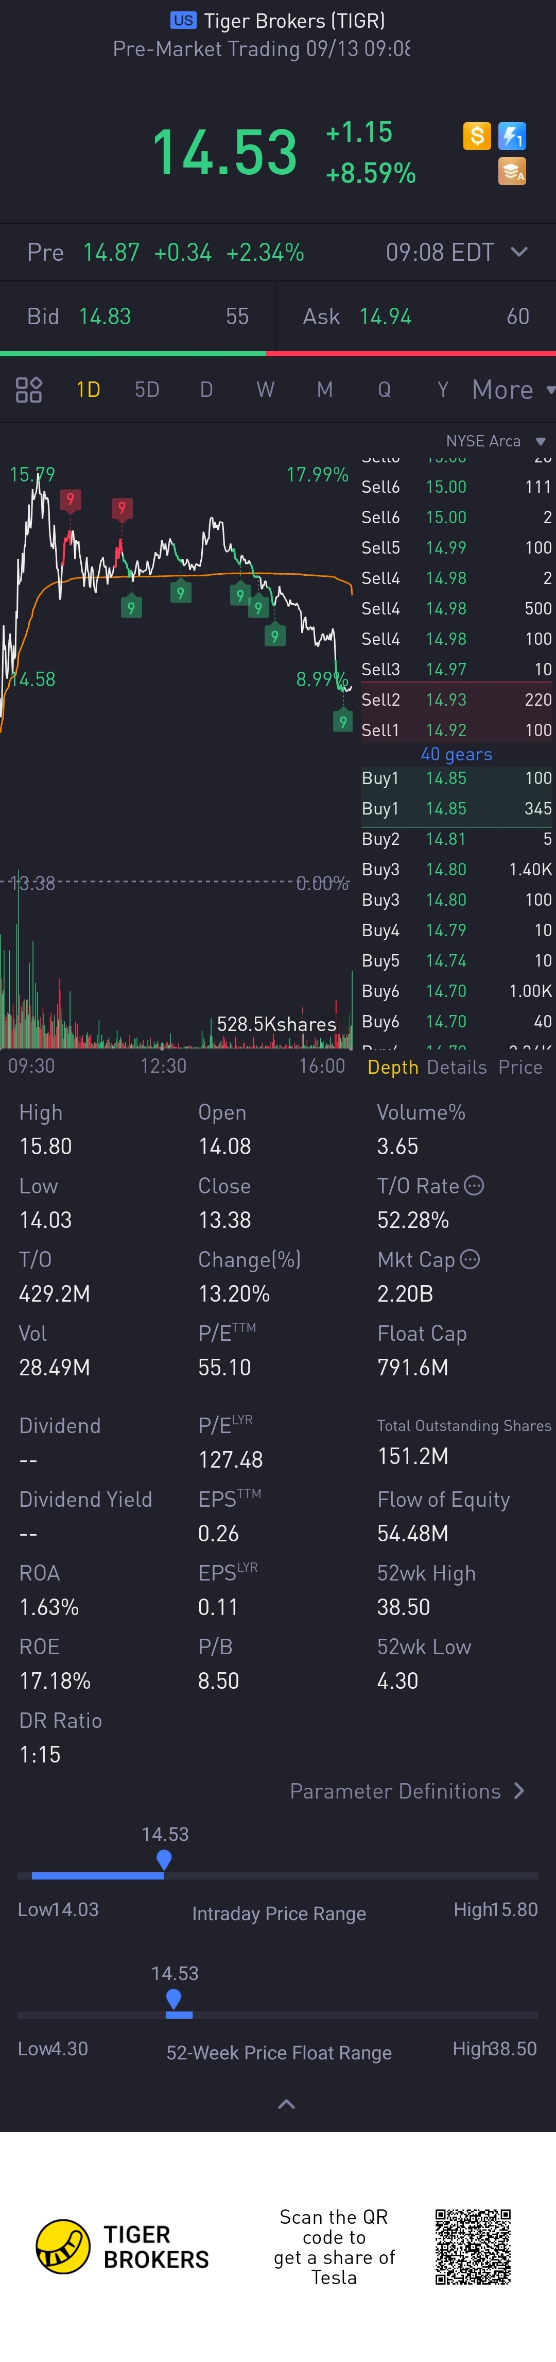Tap the Change(%) 13.20% value
Image resolution: width=556 pixels, height=2362 pixels.
click(234, 1294)
